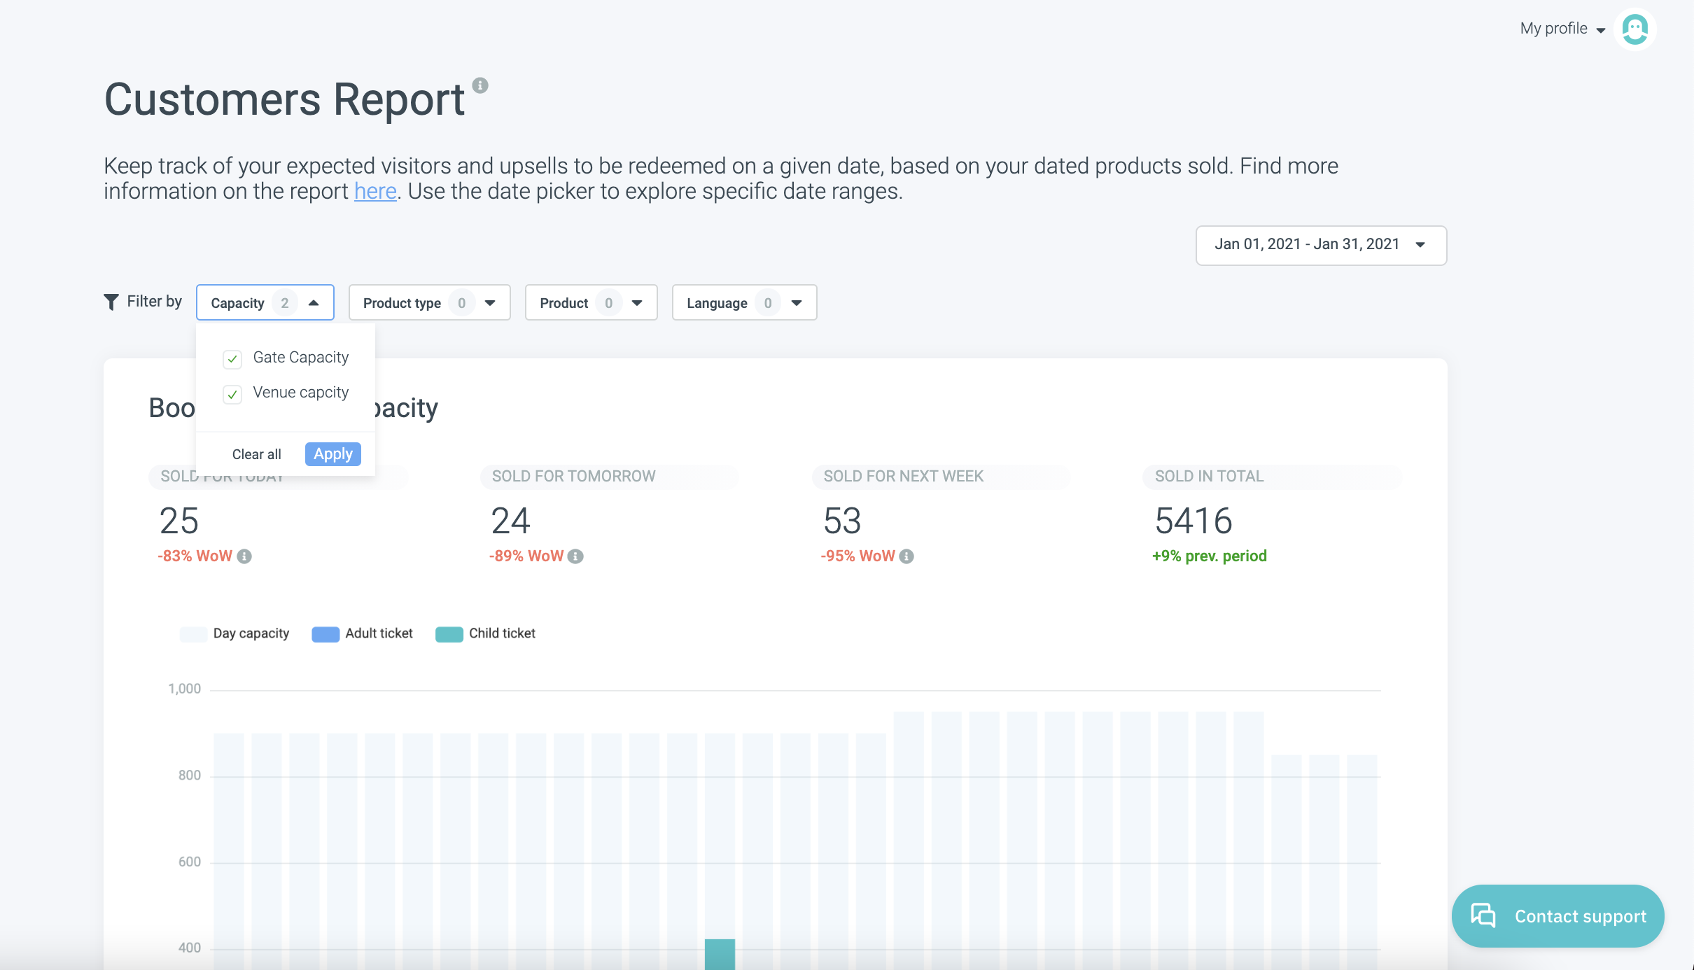Click Clear all in the Capacity filter
1694x970 pixels.
tap(256, 454)
